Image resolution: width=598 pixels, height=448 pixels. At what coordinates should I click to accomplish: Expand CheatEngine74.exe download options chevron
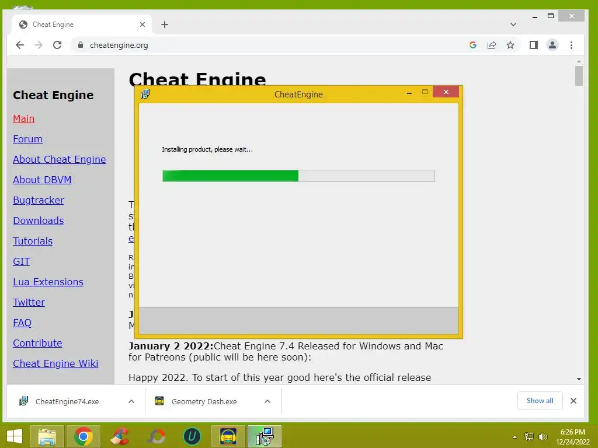click(131, 401)
